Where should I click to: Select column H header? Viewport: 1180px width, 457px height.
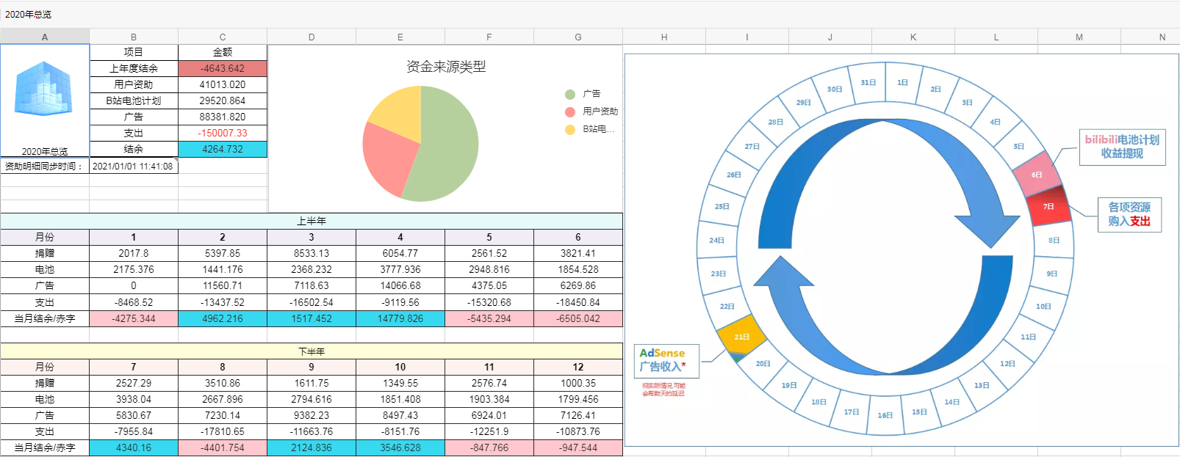point(664,37)
